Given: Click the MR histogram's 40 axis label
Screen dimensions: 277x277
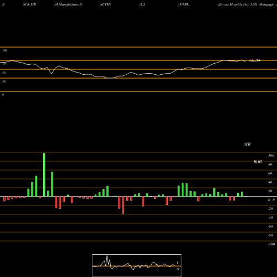Looking at the screenshot, I should 270,182.
